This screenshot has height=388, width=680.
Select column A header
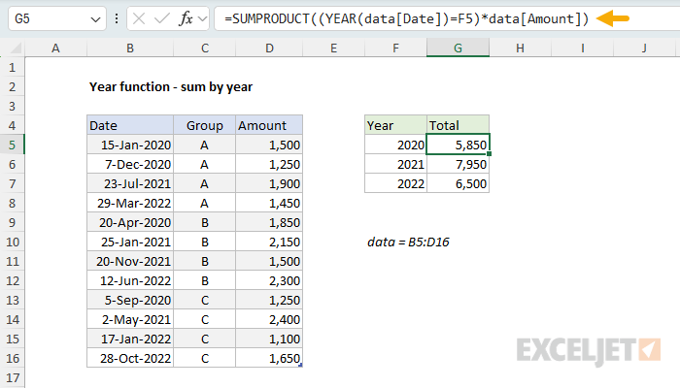(55, 48)
